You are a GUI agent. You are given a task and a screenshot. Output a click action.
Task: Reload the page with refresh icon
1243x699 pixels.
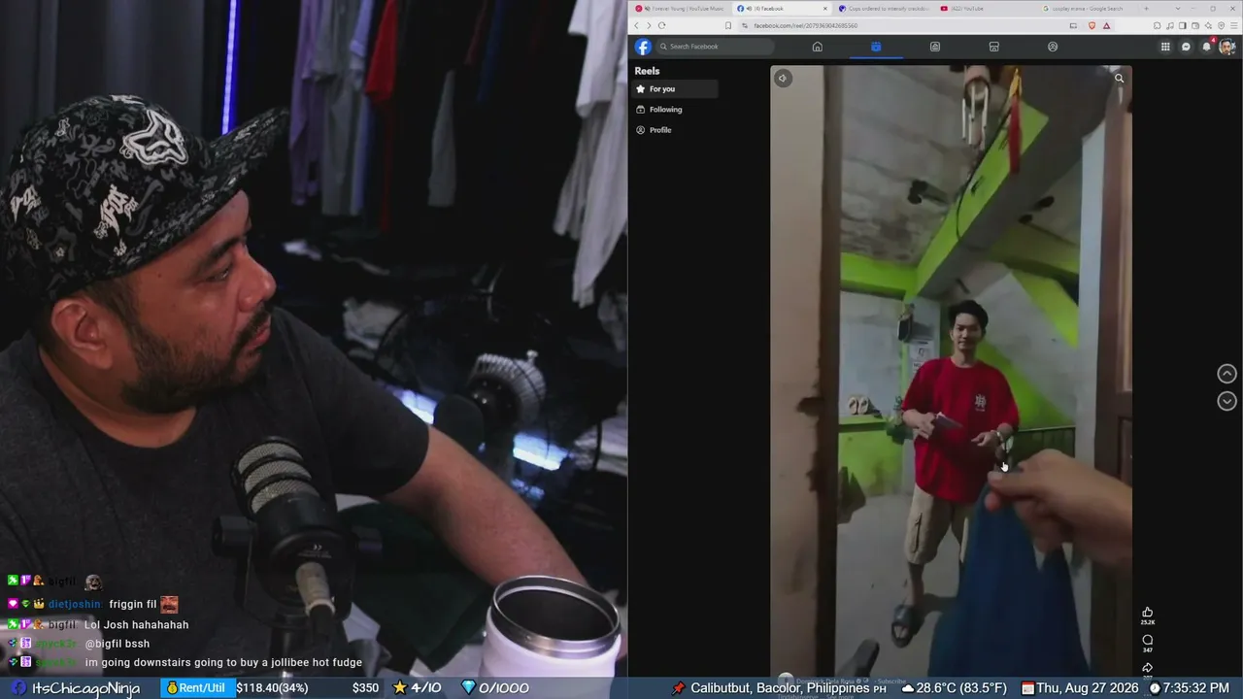[x=662, y=25]
